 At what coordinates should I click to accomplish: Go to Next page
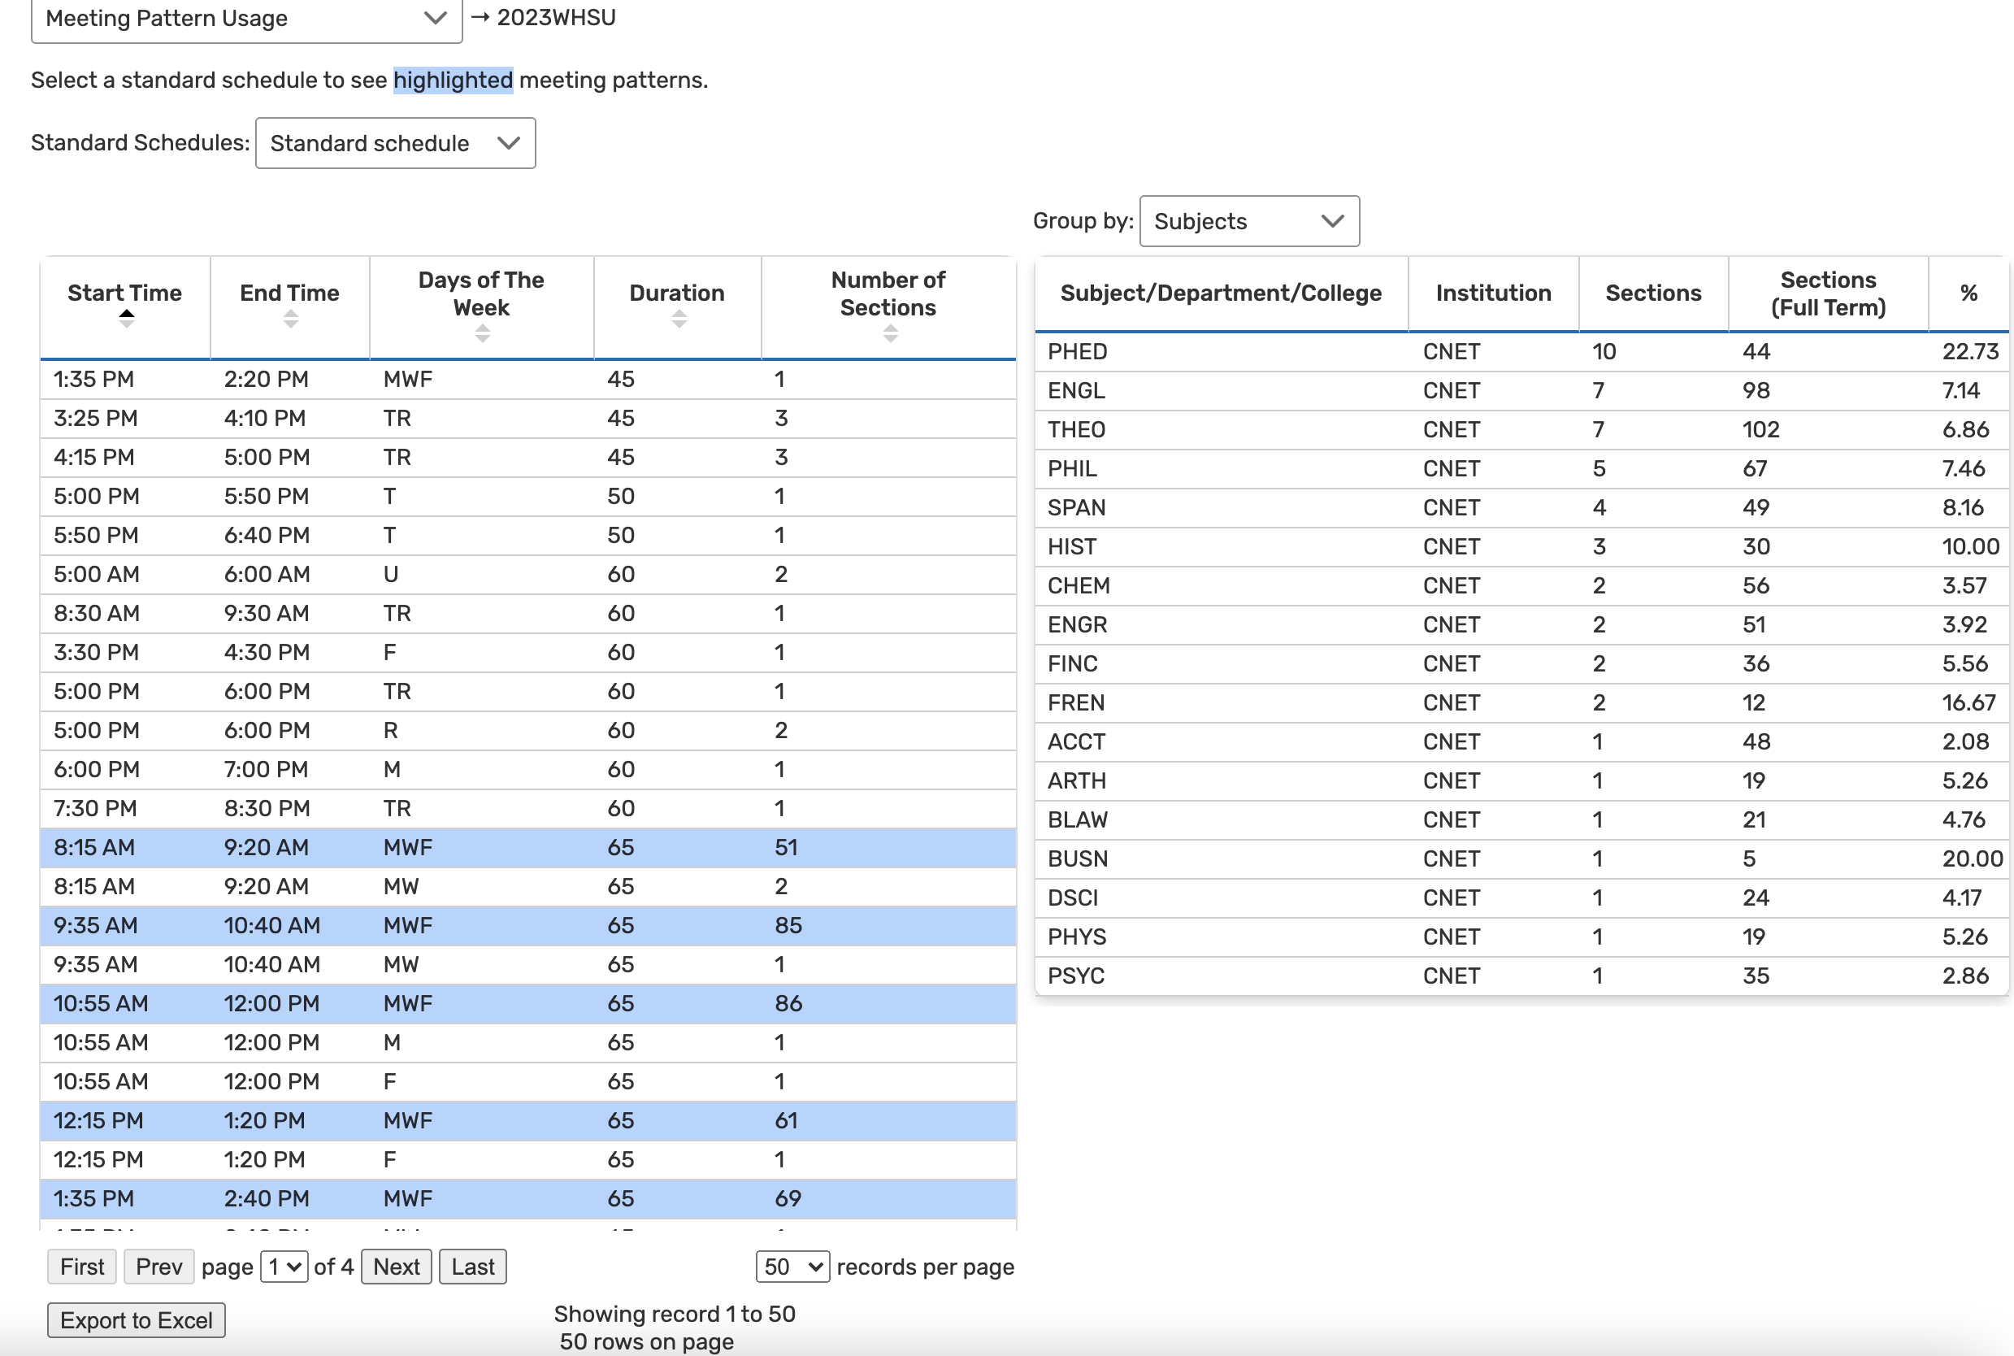click(396, 1267)
